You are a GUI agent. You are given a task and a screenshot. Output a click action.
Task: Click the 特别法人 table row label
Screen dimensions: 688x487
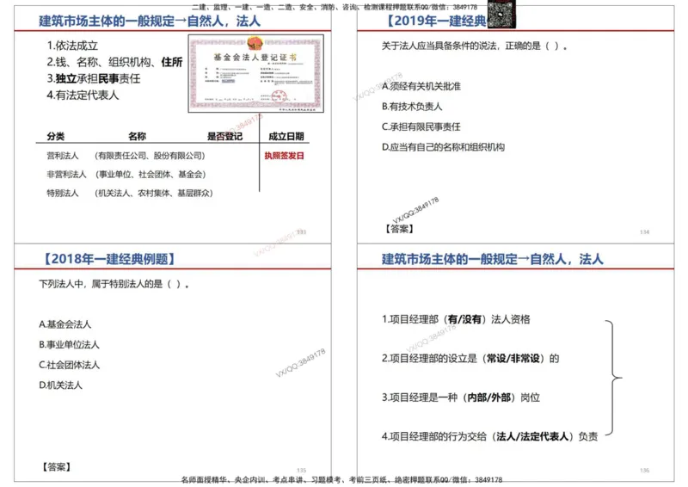point(62,193)
